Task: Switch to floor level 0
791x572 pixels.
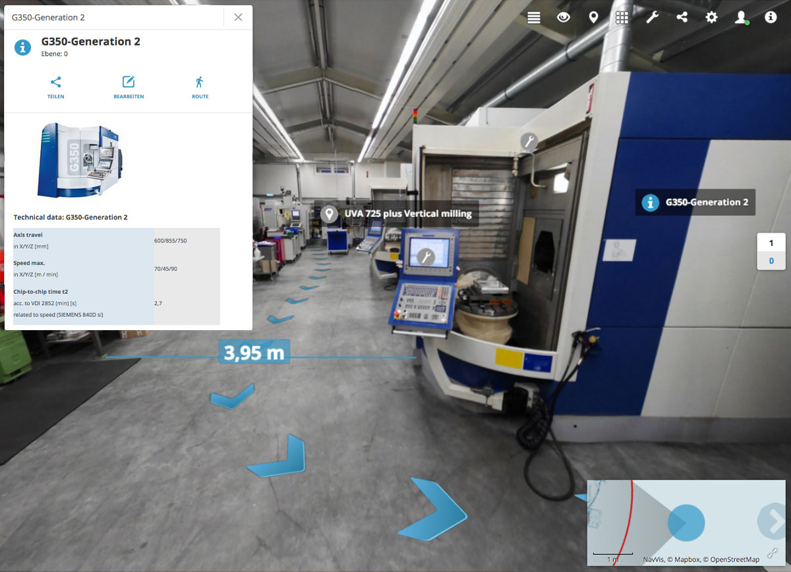Action: [x=771, y=261]
